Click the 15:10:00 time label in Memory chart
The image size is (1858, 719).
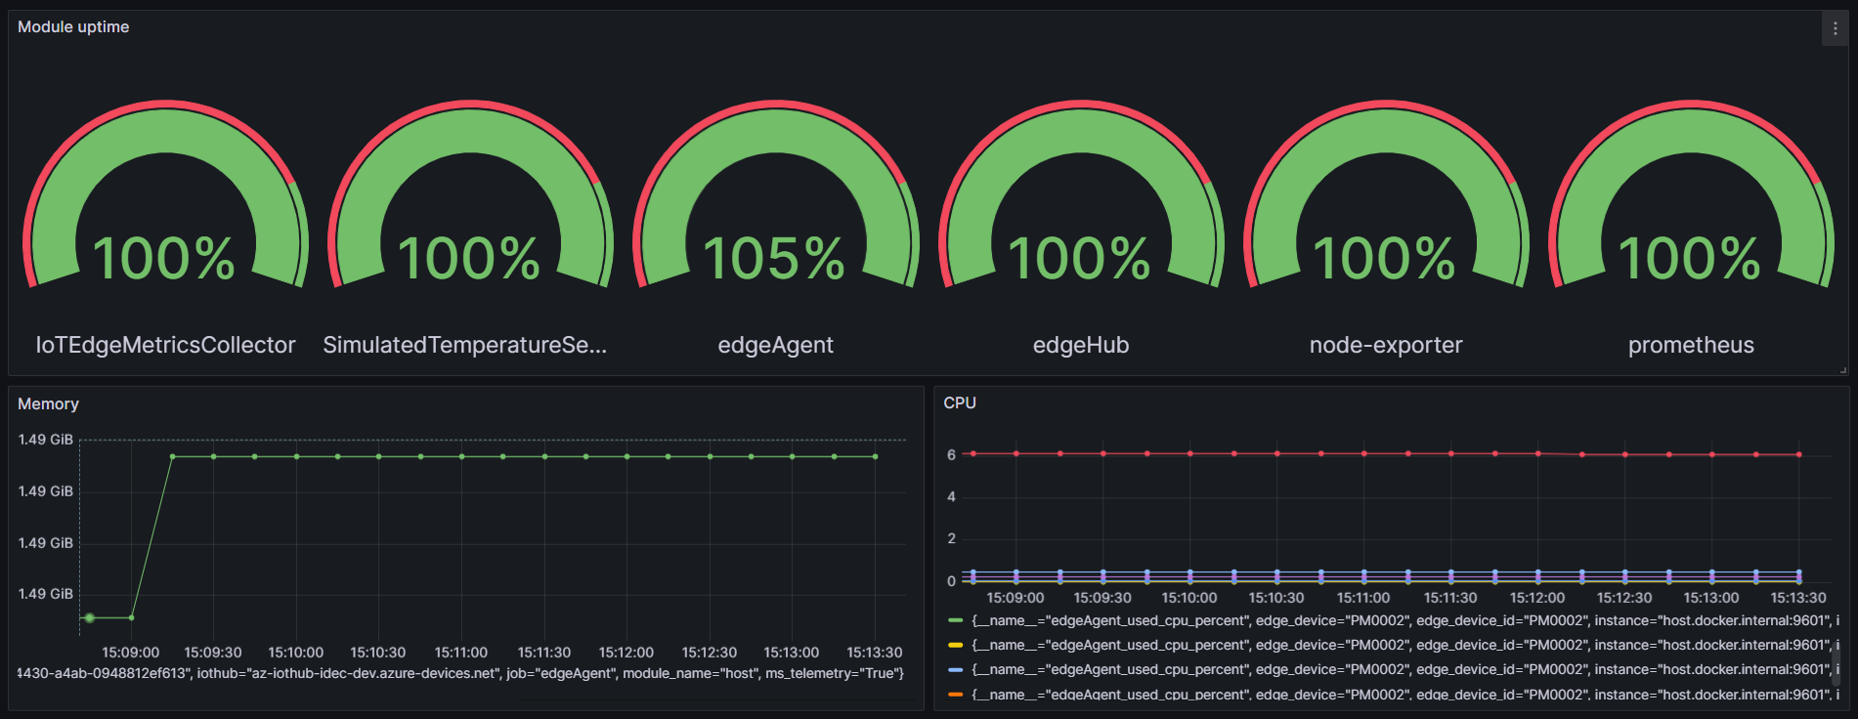point(295,652)
